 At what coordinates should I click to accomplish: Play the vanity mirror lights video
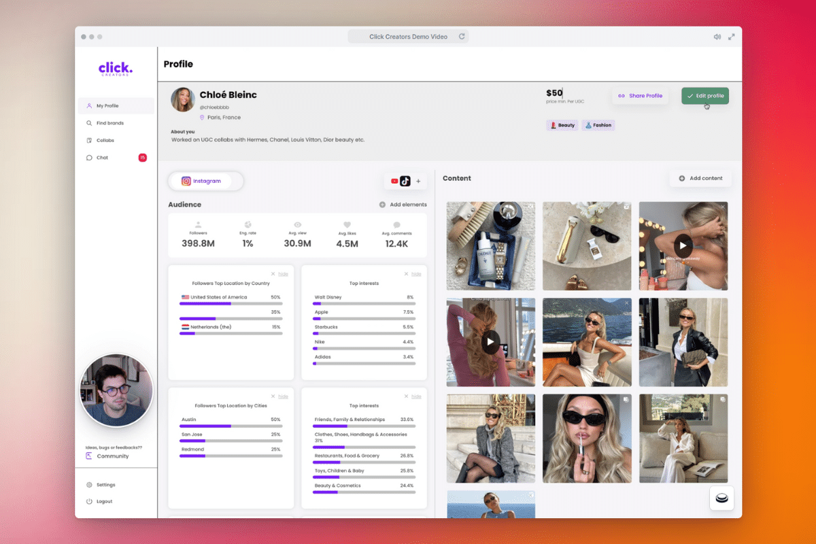683,246
